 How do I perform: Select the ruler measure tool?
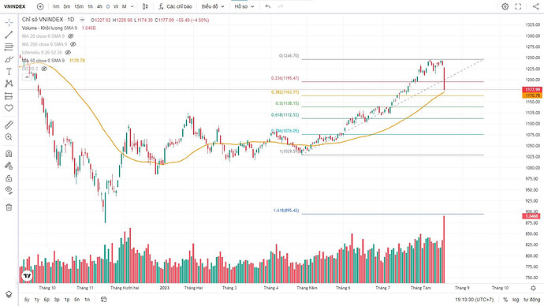pyautogui.click(x=9, y=125)
